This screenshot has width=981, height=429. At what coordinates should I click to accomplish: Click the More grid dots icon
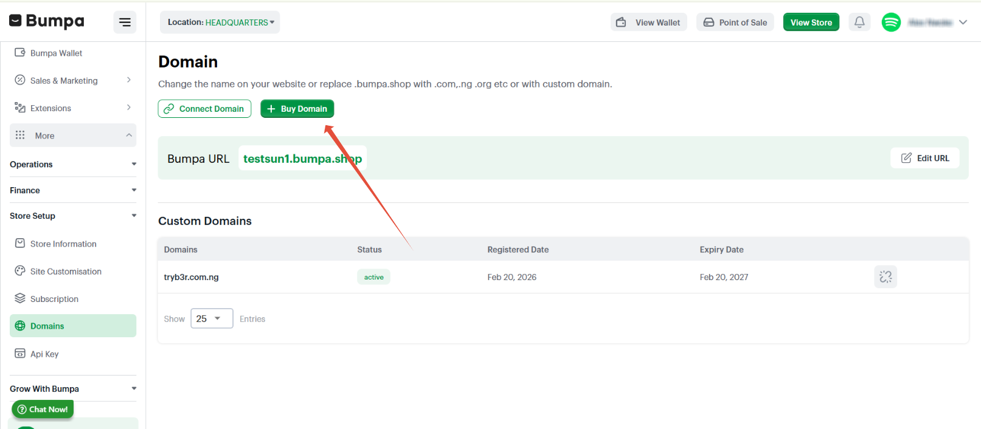pyautogui.click(x=20, y=135)
